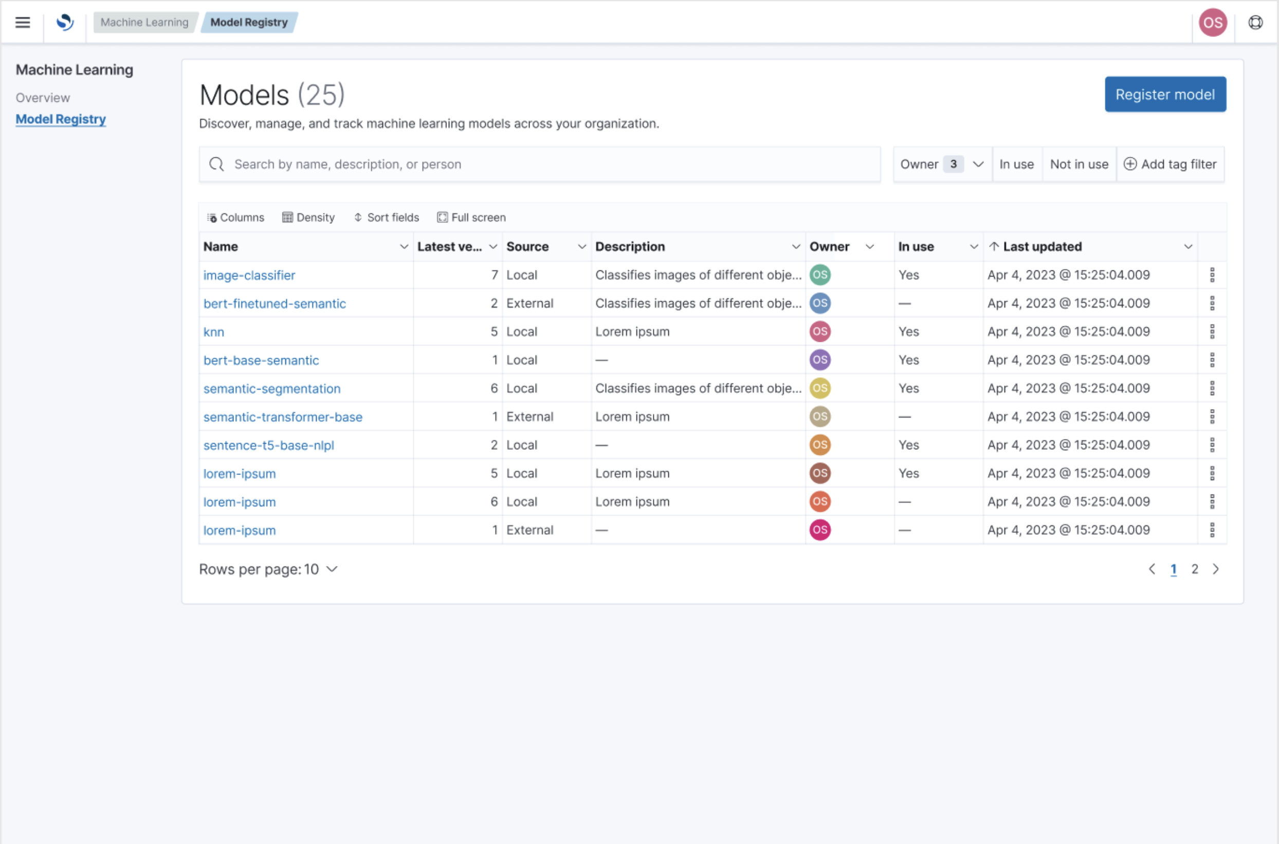This screenshot has height=844, width=1279.
Task: Open the OS user avatar menu
Action: [1212, 22]
